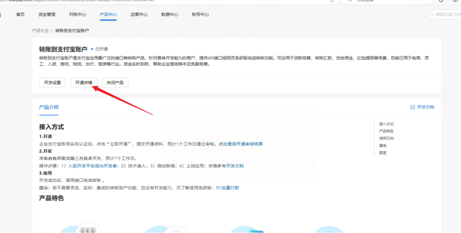The width and height of the screenshot is (461, 233).
Task: Switch to 对账中心 in top navigation
Action: coord(78,15)
